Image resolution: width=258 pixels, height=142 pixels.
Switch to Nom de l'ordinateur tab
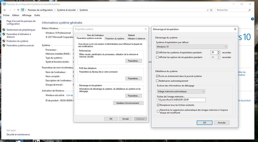pos(95,35)
